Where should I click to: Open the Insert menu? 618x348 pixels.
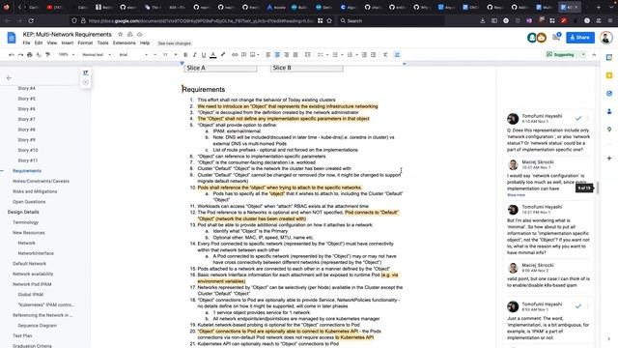pos(68,43)
